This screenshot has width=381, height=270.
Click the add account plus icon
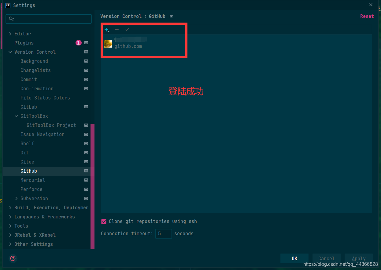point(107,30)
